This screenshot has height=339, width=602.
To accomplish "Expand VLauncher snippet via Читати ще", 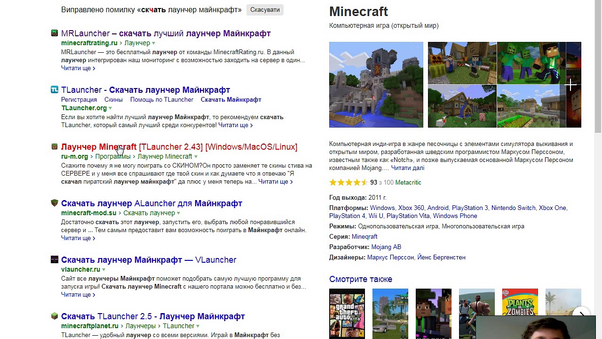I will click(78, 295).
